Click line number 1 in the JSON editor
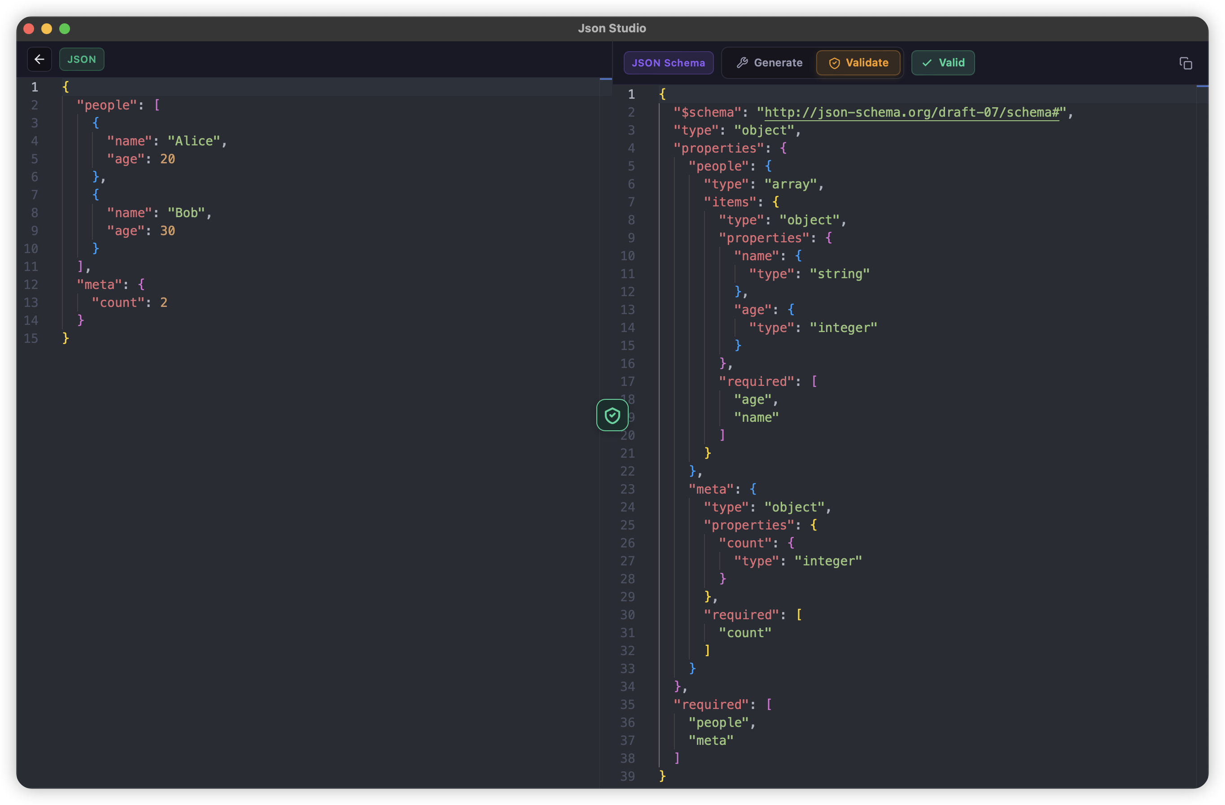Image resolution: width=1225 pixels, height=805 pixels. [x=35, y=87]
